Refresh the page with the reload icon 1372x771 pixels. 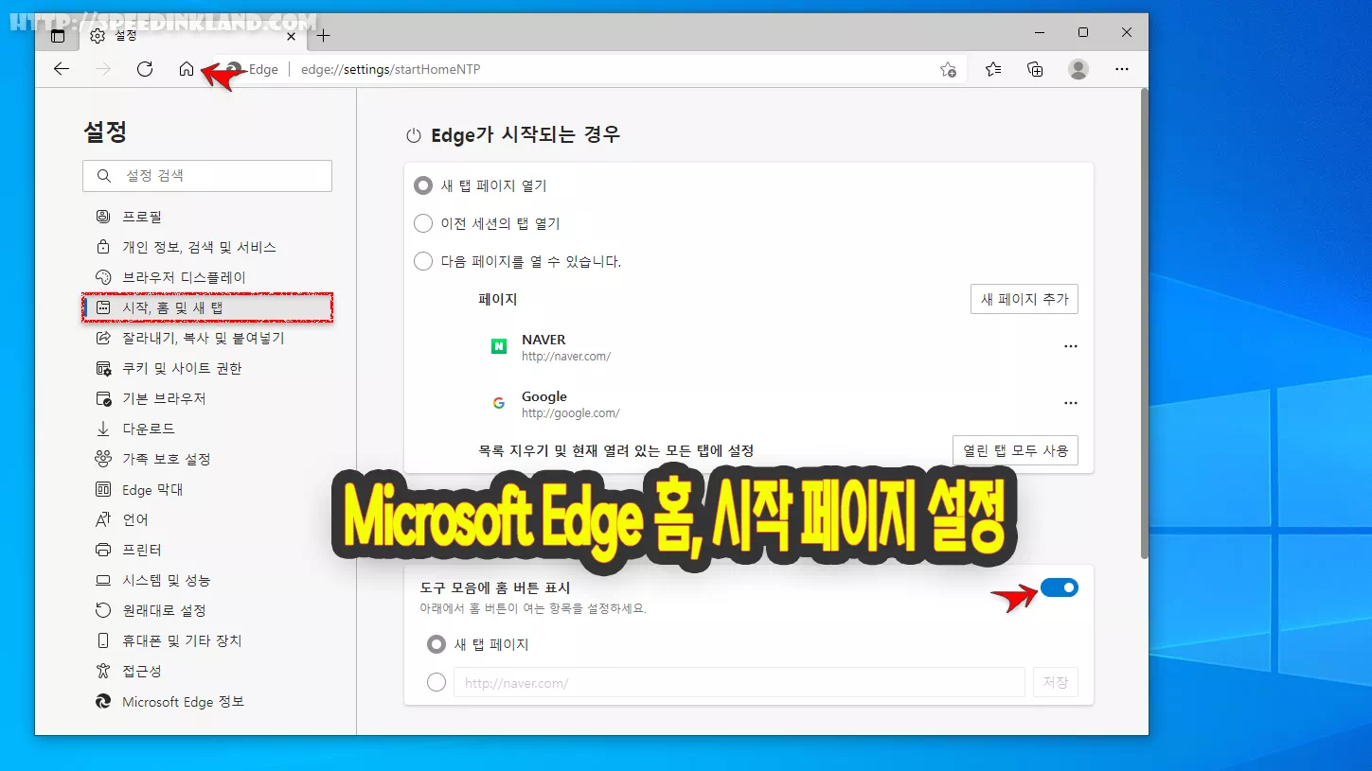(x=145, y=69)
